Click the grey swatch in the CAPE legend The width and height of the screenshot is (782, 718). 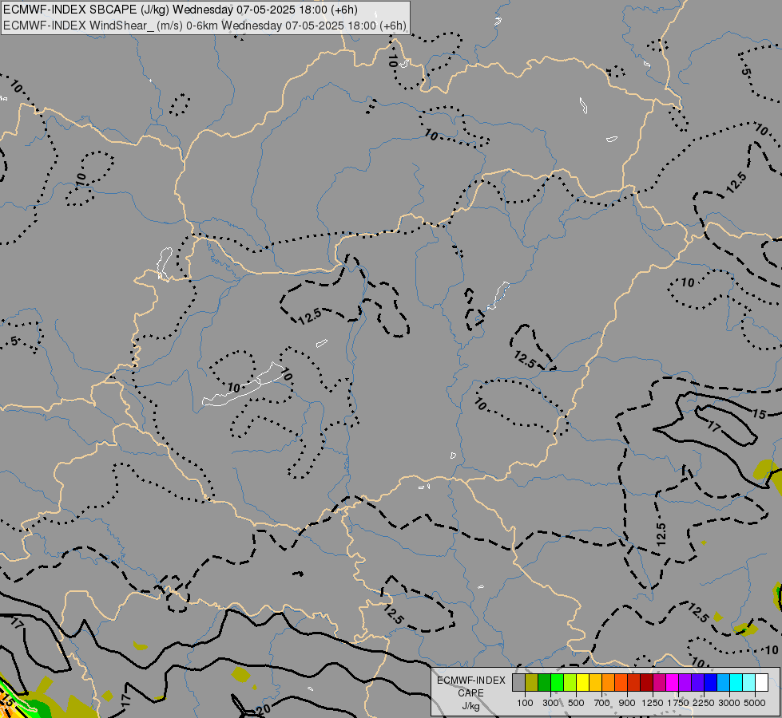click(x=518, y=683)
